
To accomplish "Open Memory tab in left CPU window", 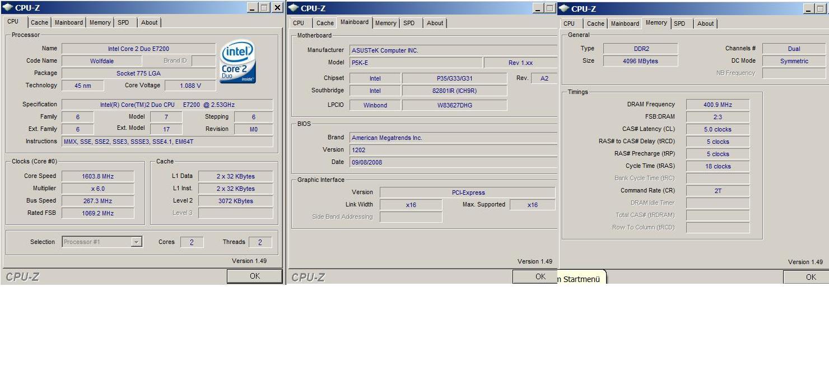I will (x=100, y=22).
